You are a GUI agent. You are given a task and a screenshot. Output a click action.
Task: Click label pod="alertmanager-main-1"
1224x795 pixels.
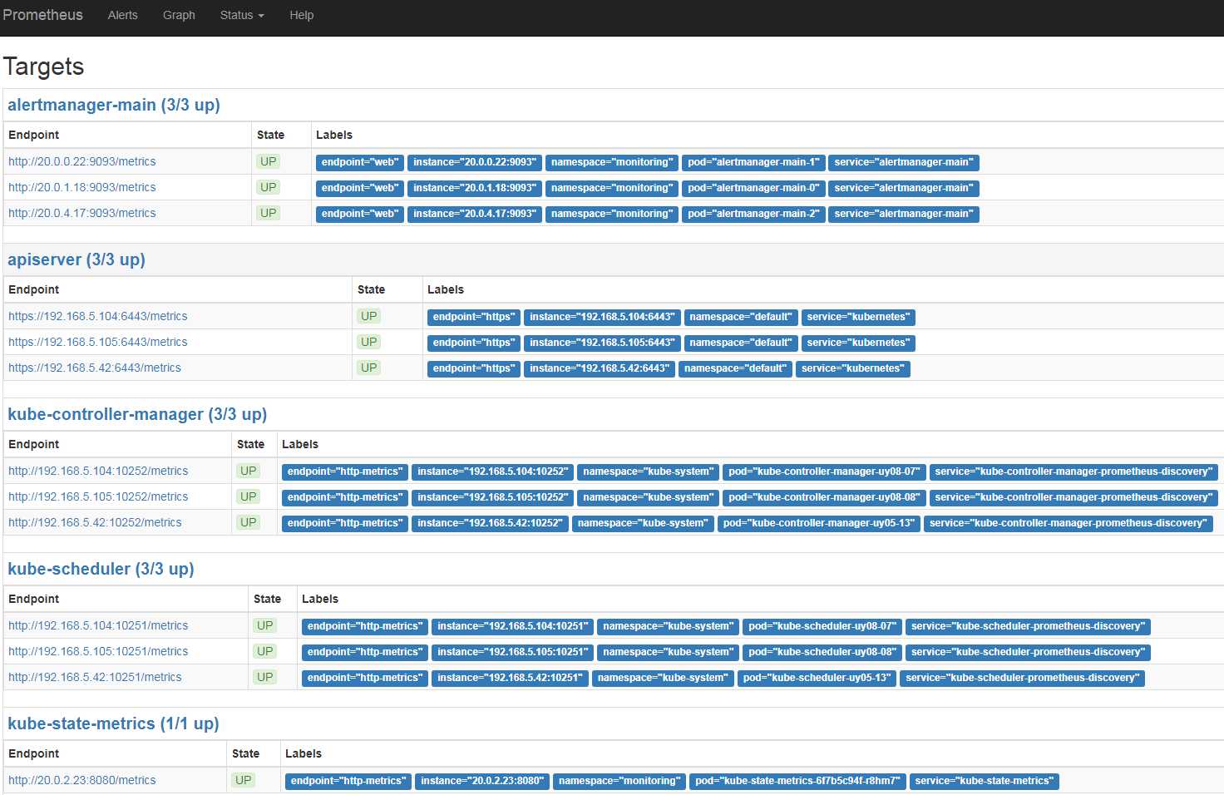click(753, 162)
